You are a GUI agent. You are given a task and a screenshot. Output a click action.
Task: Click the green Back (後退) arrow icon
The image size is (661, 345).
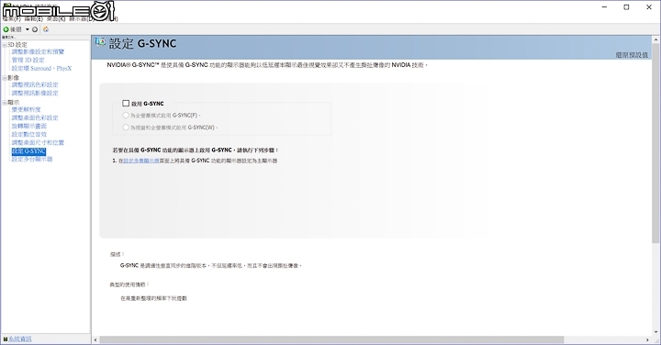click(6, 29)
